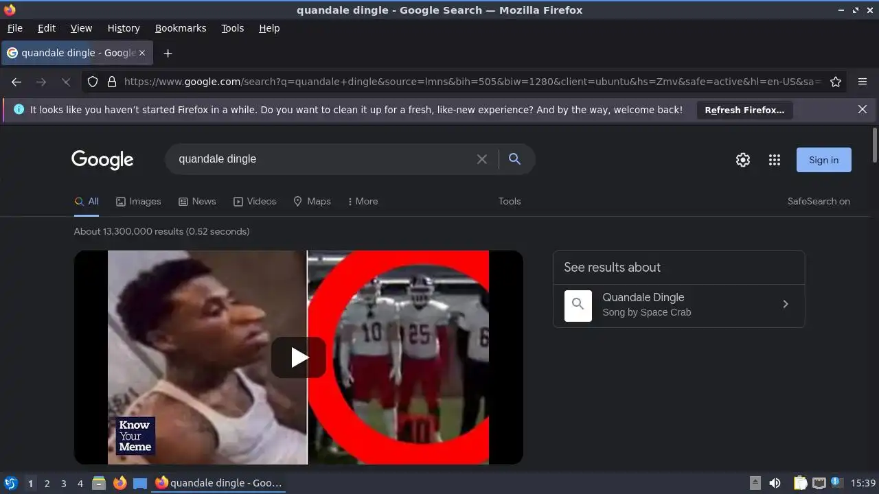This screenshot has width=879, height=494.
Task: Open Google apps grid launcher
Action: [x=775, y=160]
